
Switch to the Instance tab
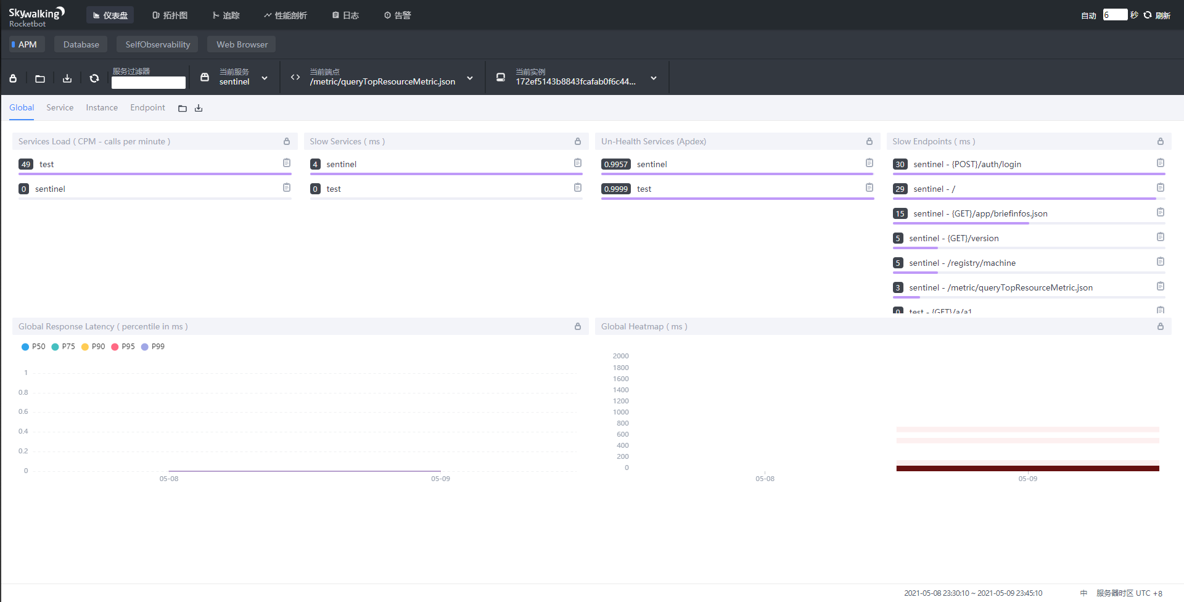click(102, 108)
